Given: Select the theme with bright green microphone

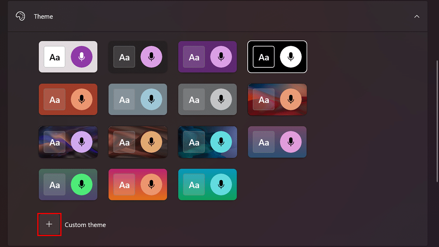Looking at the screenshot, I should 68,184.
